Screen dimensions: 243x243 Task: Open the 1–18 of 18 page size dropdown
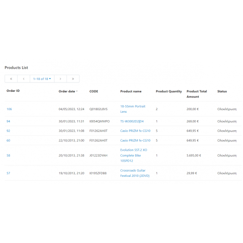[42, 79]
